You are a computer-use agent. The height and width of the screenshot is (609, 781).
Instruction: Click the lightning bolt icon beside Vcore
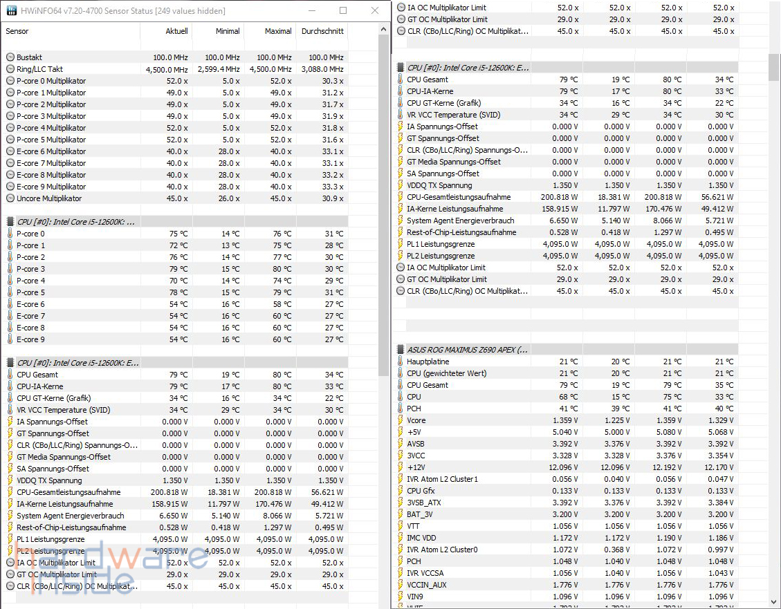401,420
